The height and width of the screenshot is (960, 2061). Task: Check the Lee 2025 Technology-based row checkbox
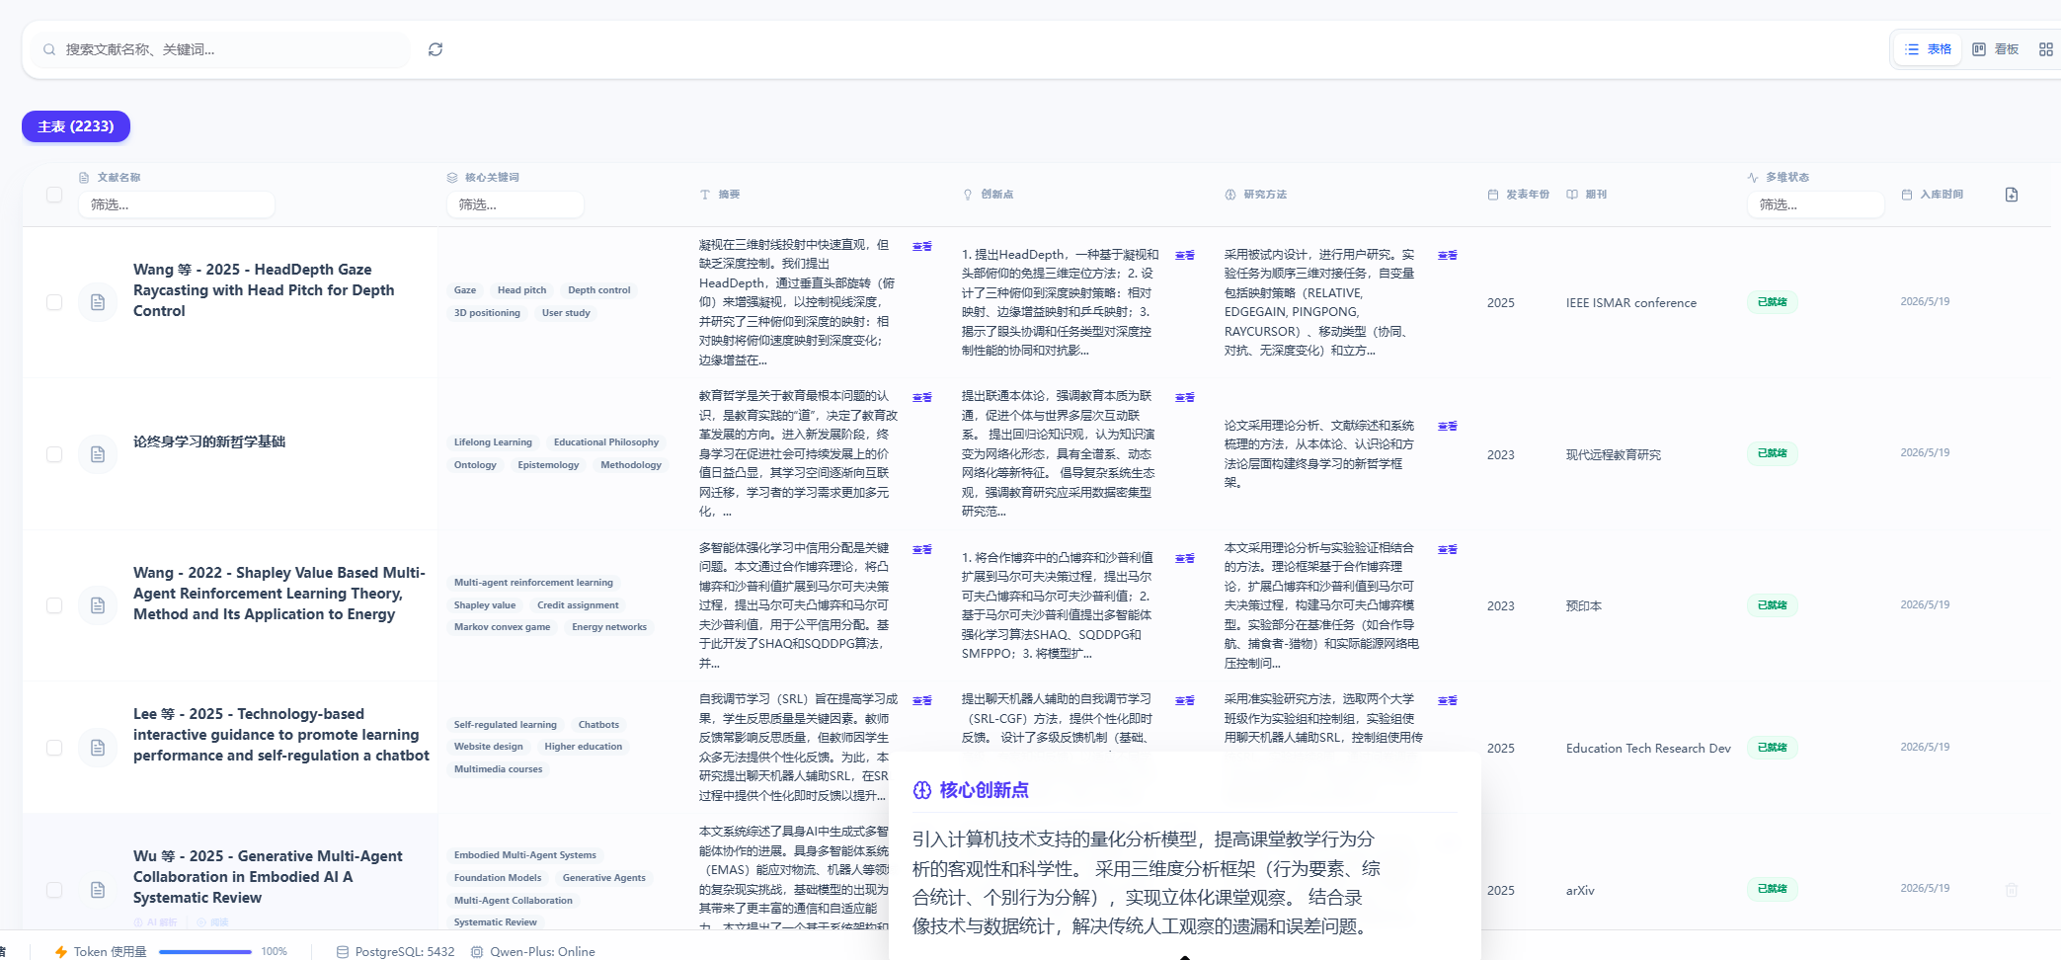[x=54, y=748]
